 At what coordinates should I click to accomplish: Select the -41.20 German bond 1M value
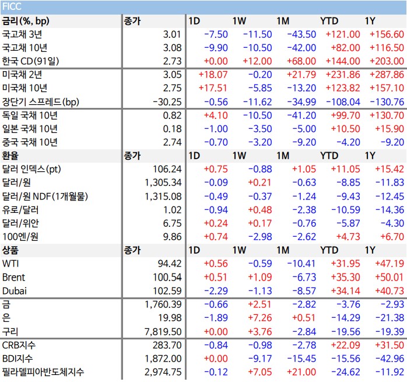click(x=301, y=115)
